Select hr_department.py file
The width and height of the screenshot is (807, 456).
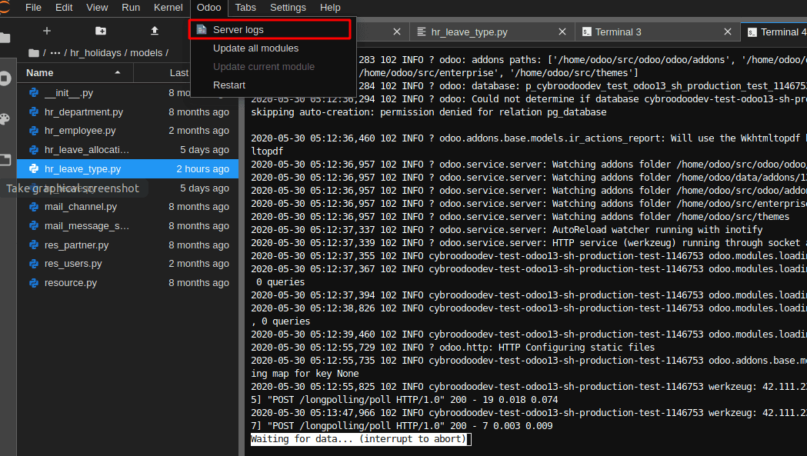[x=128, y=112]
